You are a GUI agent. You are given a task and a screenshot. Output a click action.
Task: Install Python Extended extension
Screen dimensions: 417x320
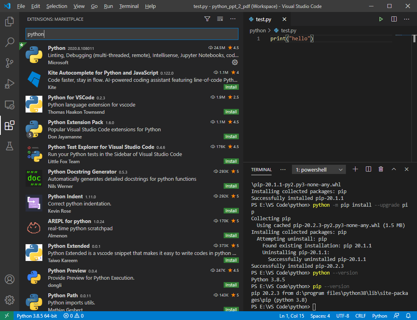click(231, 260)
